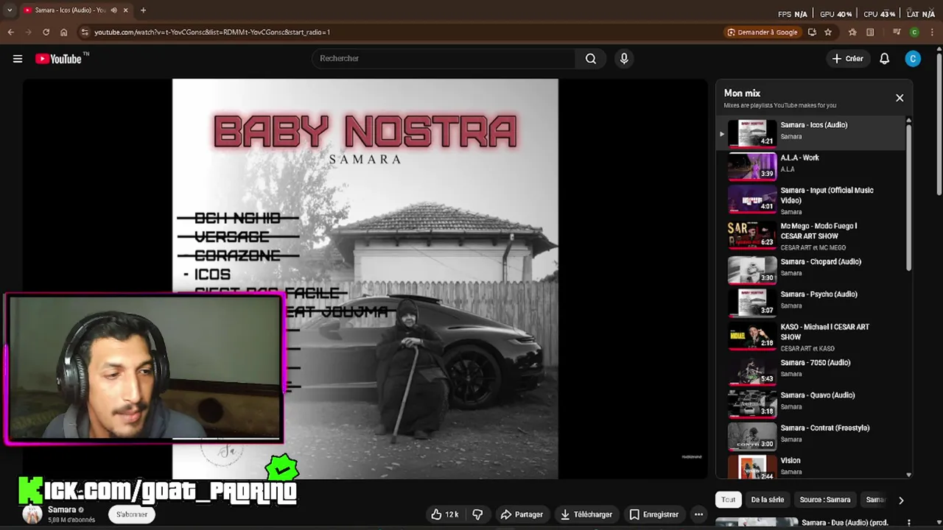The height and width of the screenshot is (530, 943).
Task: Open media controls toolbar icon
Action: tap(897, 32)
